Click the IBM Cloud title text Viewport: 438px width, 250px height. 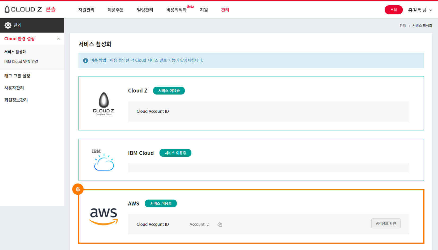[x=141, y=153]
